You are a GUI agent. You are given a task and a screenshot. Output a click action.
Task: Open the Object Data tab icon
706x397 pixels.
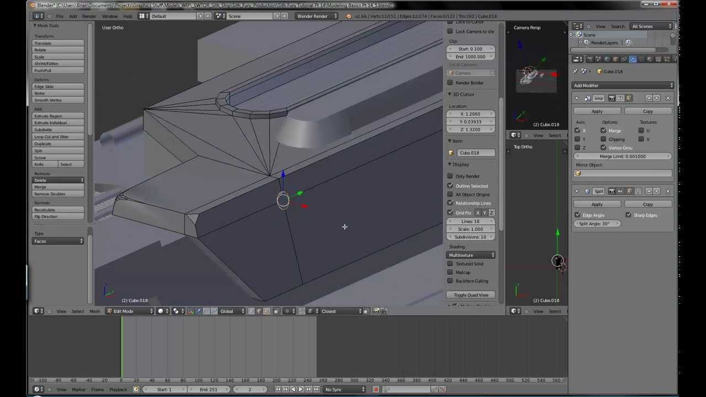tap(641, 59)
